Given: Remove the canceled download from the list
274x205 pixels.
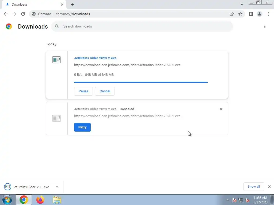Looking at the screenshot, I should [221, 109].
